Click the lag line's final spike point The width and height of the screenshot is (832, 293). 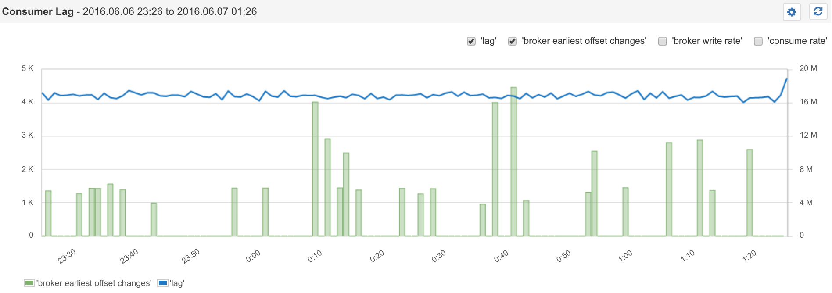786,79
